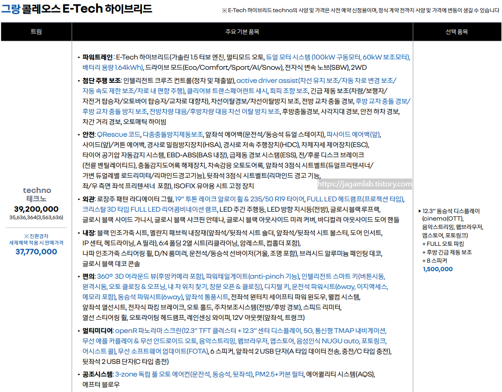The height and width of the screenshot is (392, 502).
Task: Click the '주요 기본 품목' column header
Action: (x=243, y=32)
